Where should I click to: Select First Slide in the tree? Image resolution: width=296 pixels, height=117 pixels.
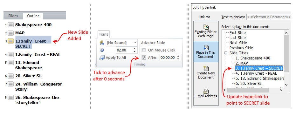click(x=237, y=33)
